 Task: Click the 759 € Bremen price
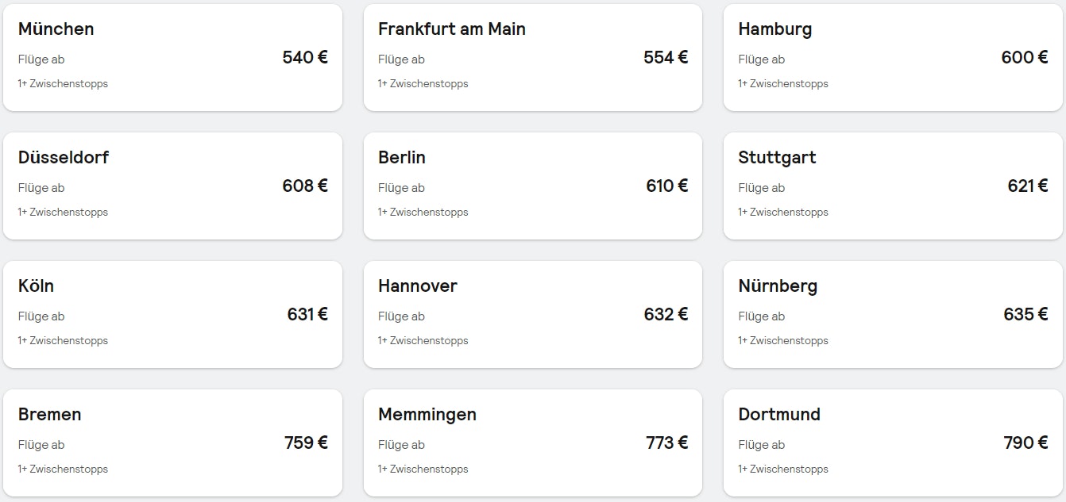point(304,443)
